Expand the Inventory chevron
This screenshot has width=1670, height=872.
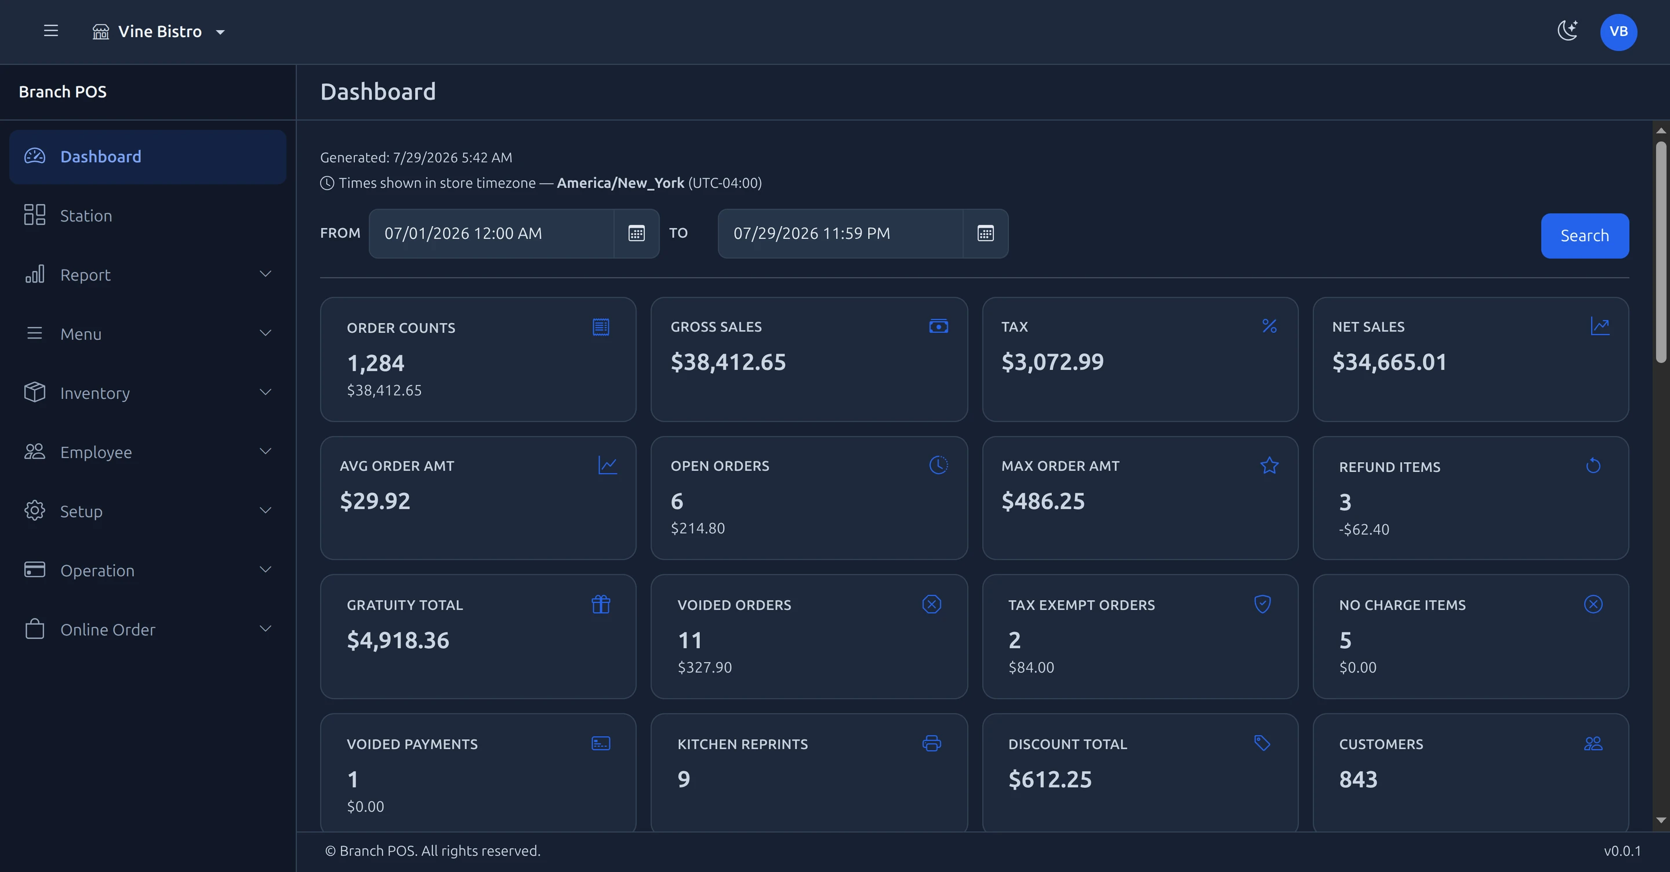pyautogui.click(x=265, y=393)
